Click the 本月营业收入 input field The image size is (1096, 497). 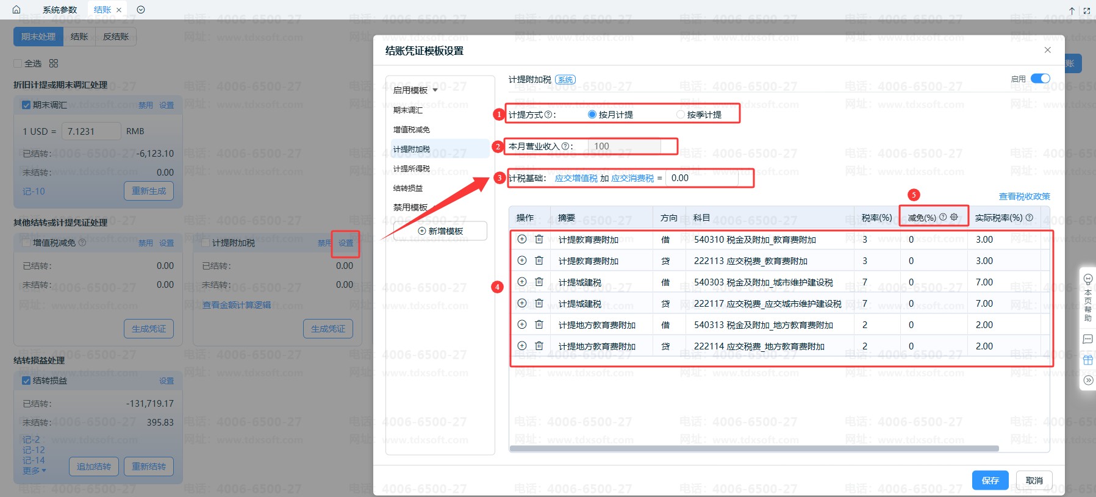(625, 146)
